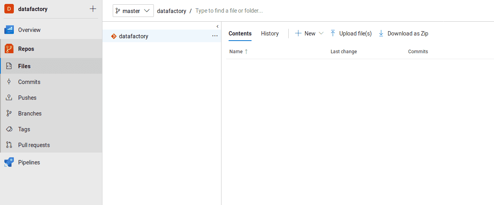
Task: Select Files in the Repos menu
Action: [x=51, y=66]
